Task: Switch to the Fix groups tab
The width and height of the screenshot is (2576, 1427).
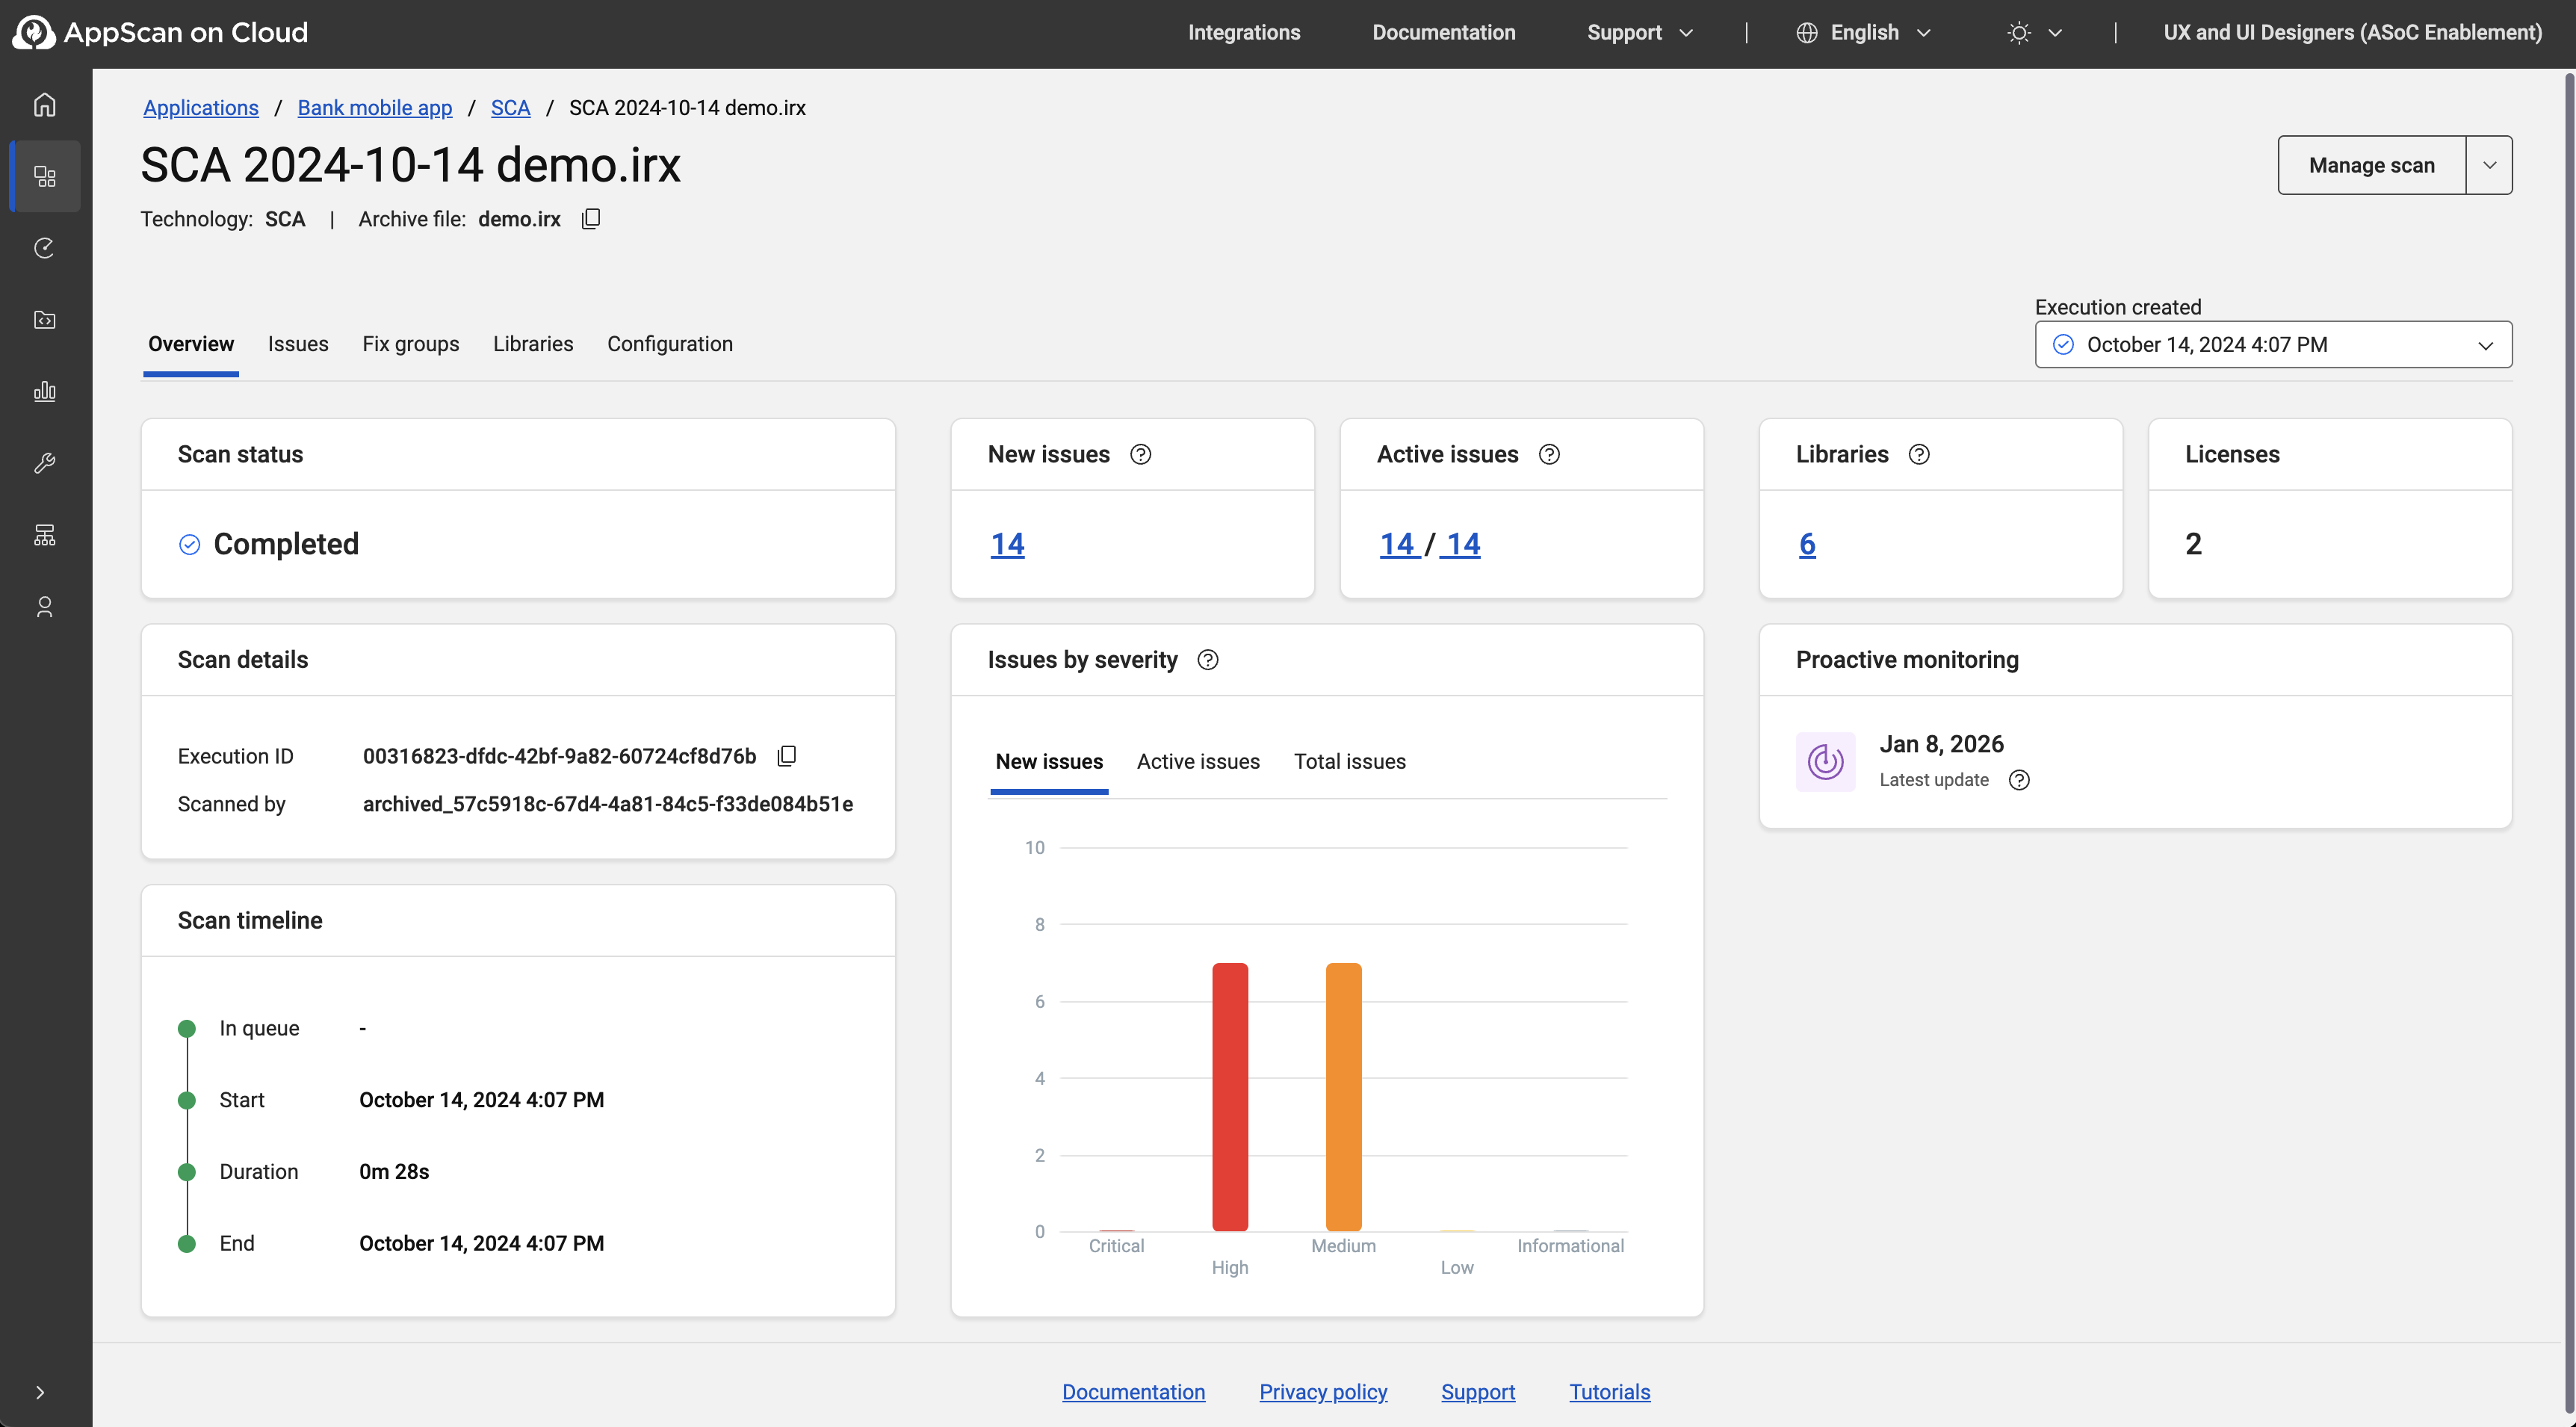Action: tap(410, 344)
